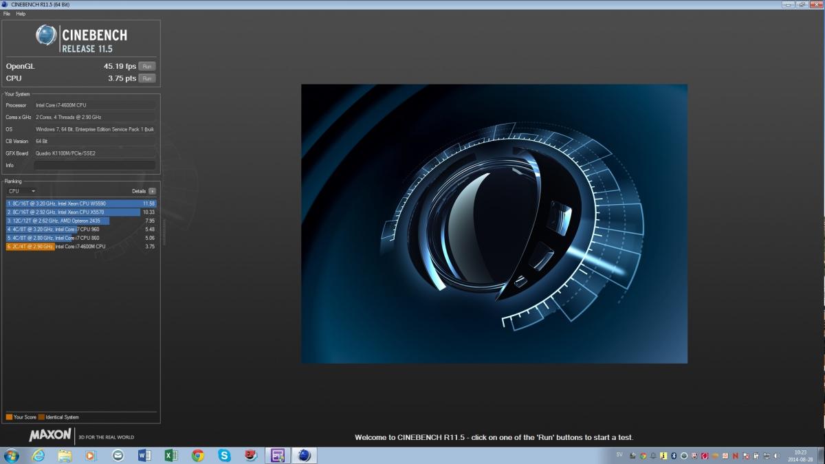Select the Intel Xeon CPU W5590 ranking row
Viewport: 825px width, 464px height.
click(x=81, y=203)
